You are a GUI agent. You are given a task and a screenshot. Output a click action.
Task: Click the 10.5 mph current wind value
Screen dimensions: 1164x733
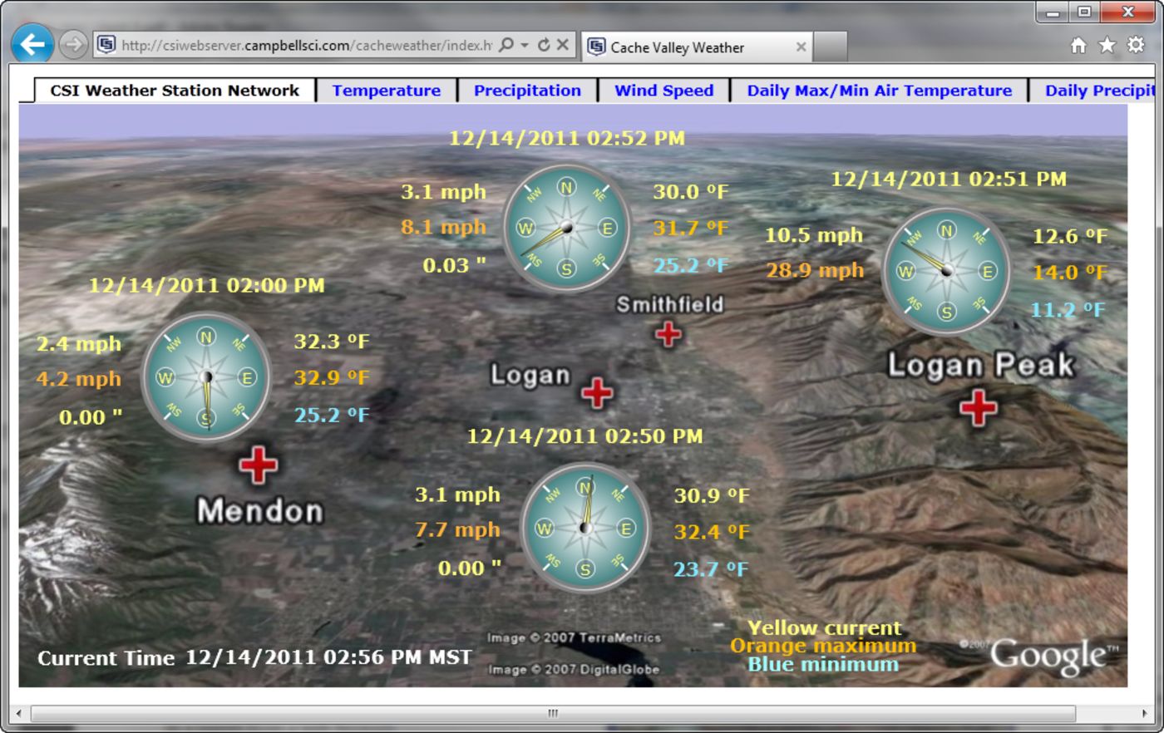814,235
